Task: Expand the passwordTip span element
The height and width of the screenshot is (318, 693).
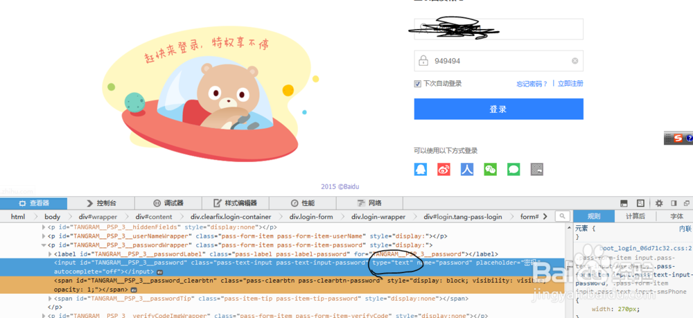Action: [x=50, y=298]
